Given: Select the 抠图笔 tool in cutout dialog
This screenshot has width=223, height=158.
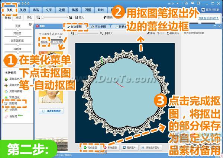Looking at the screenshot, I should point(44,42).
